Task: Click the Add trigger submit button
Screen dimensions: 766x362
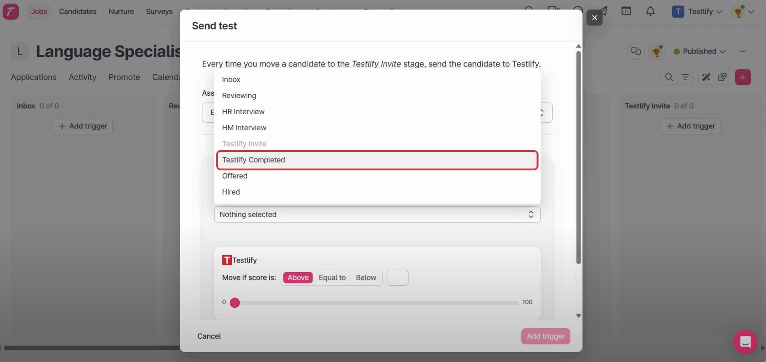Action: 546,337
